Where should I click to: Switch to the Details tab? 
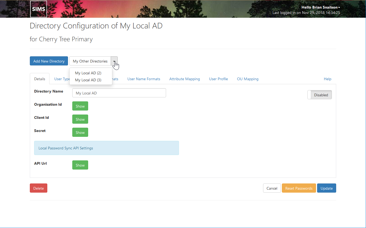pyautogui.click(x=40, y=79)
